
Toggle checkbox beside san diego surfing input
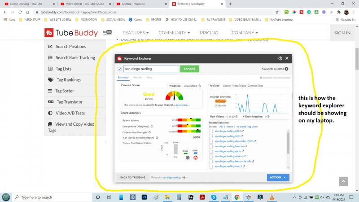click(119, 69)
